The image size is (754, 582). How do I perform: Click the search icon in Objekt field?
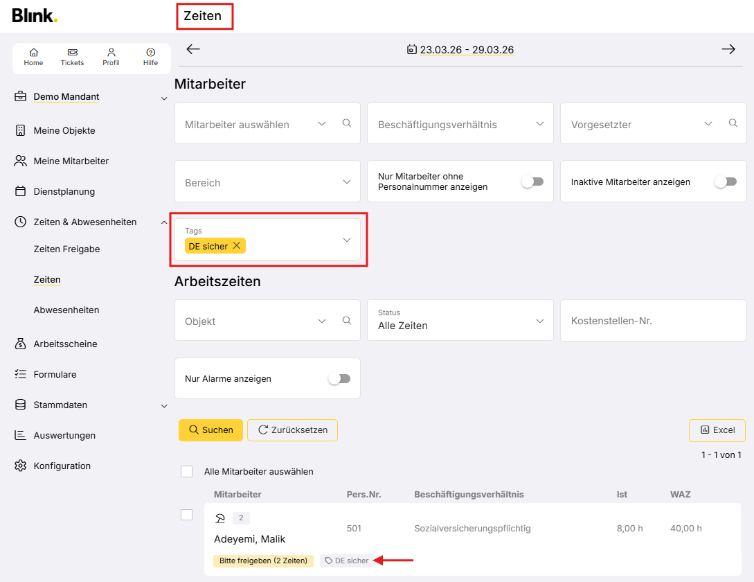pos(347,321)
